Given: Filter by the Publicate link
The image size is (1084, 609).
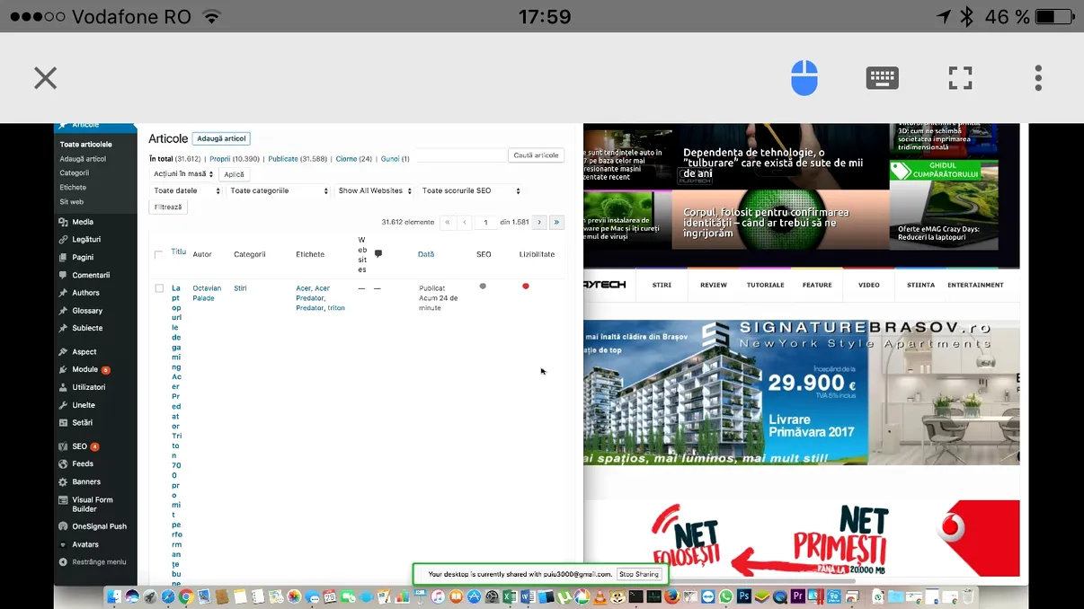Looking at the screenshot, I should point(283,159).
